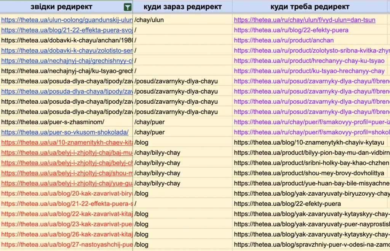Select the 'куди треба редирект' column header

[x=310, y=7]
